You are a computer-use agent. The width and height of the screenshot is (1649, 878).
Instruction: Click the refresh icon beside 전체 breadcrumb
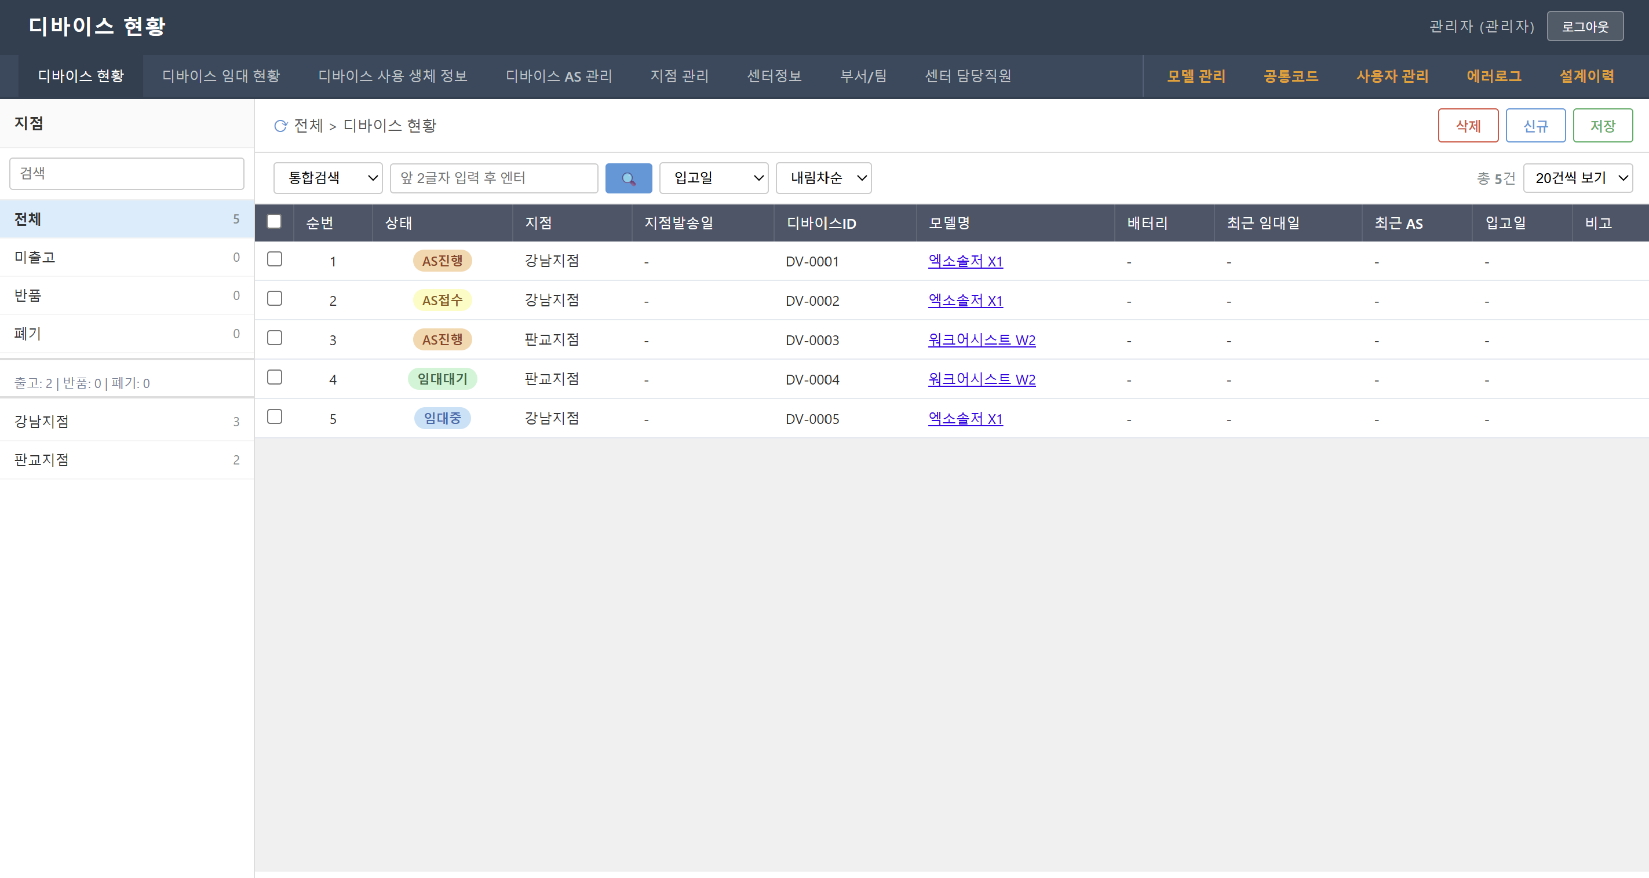pos(280,126)
